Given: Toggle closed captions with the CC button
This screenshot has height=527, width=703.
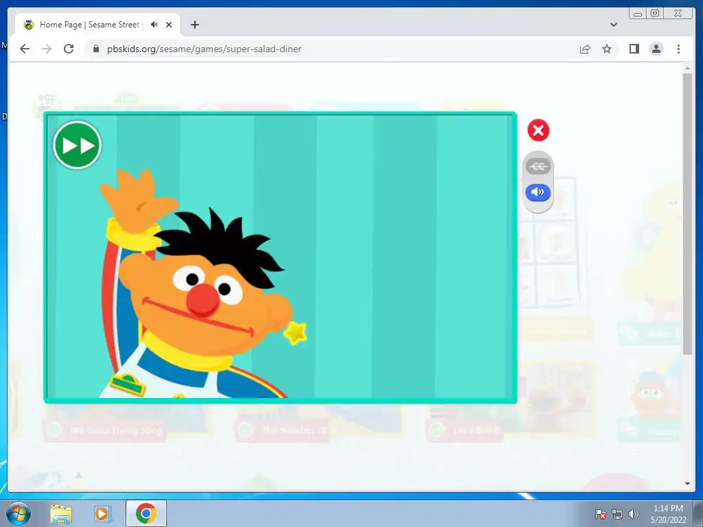Looking at the screenshot, I should (x=538, y=167).
